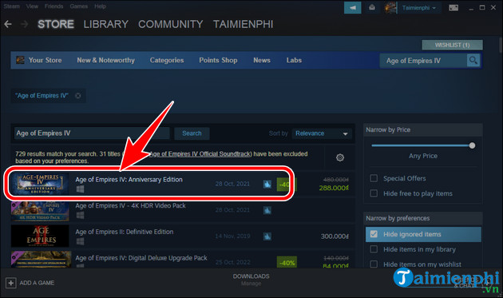This screenshot has width=503, height=298.
Task: Collapse the Narrow by Price section
Action: (x=423, y=129)
